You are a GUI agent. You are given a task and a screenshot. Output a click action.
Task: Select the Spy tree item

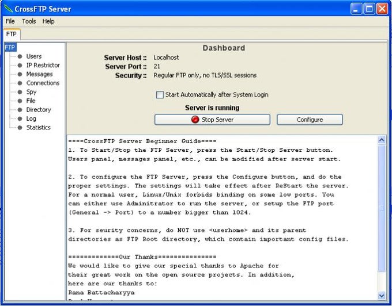tap(31, 92)
